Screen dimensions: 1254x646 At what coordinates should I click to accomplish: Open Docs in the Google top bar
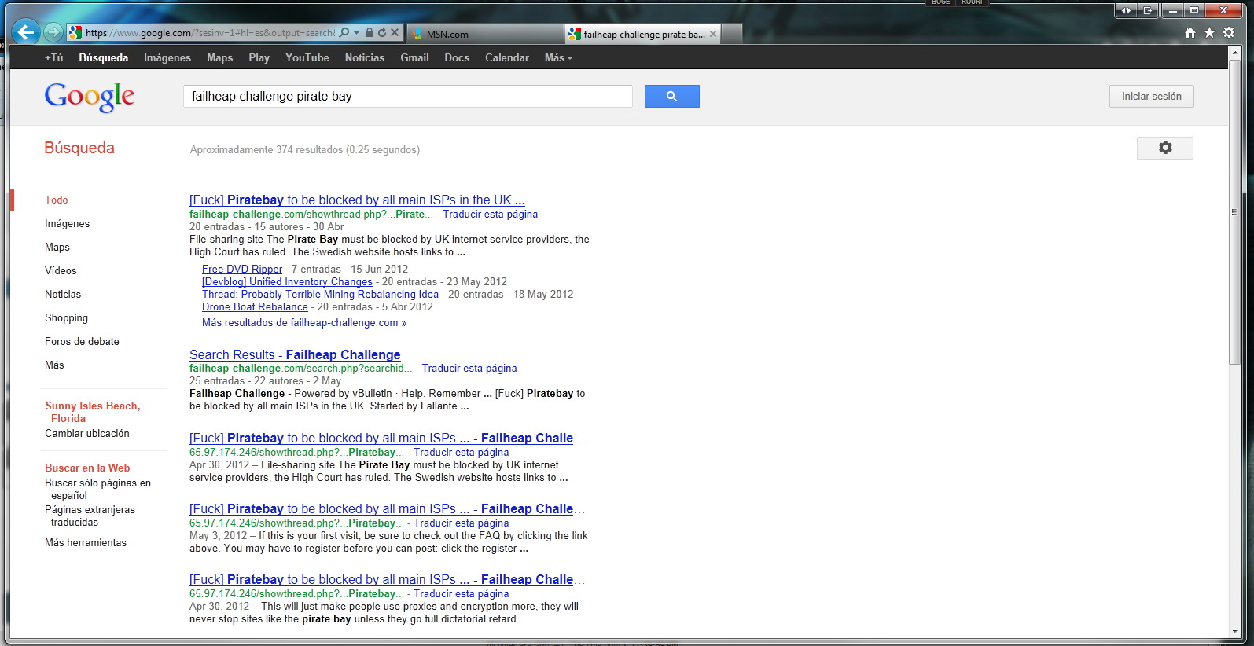point(457,57)
